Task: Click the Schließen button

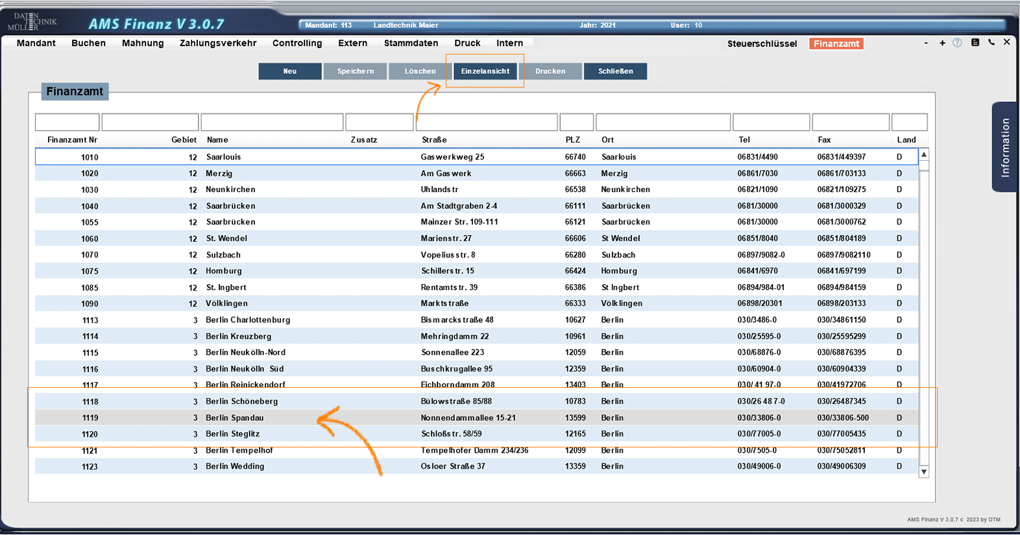Action: tap(615, 71)
